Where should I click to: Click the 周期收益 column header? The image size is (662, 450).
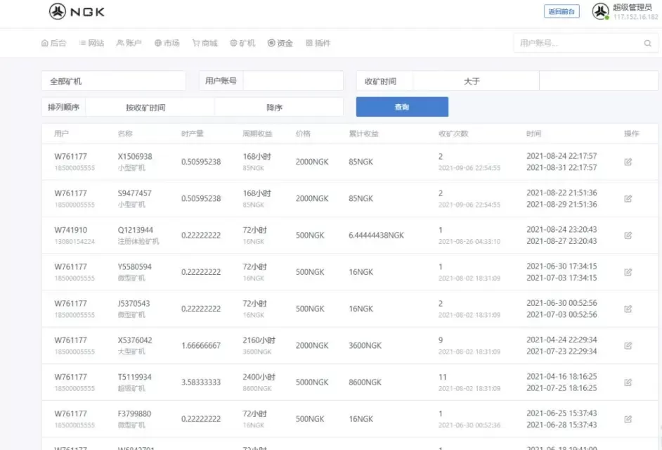[x=257, y=134]
